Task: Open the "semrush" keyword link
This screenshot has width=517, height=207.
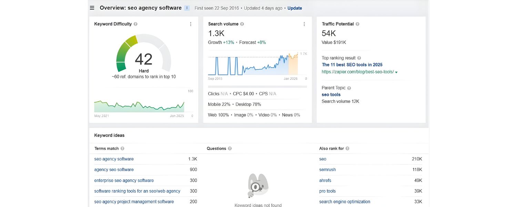Action: tap(327, 169)
